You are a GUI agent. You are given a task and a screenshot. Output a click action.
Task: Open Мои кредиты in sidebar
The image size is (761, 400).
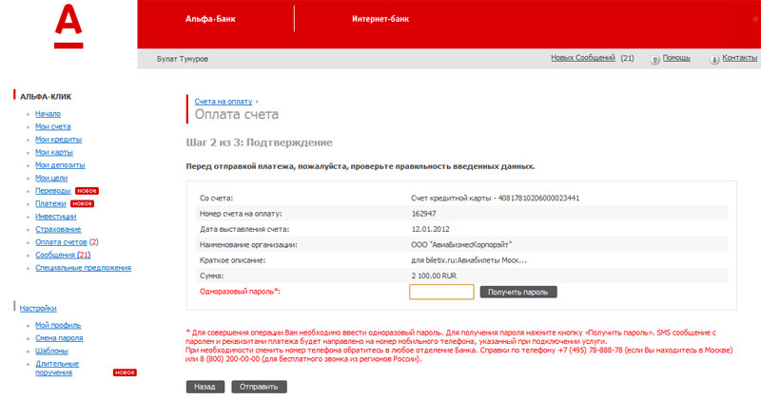(x=58, y=140)
